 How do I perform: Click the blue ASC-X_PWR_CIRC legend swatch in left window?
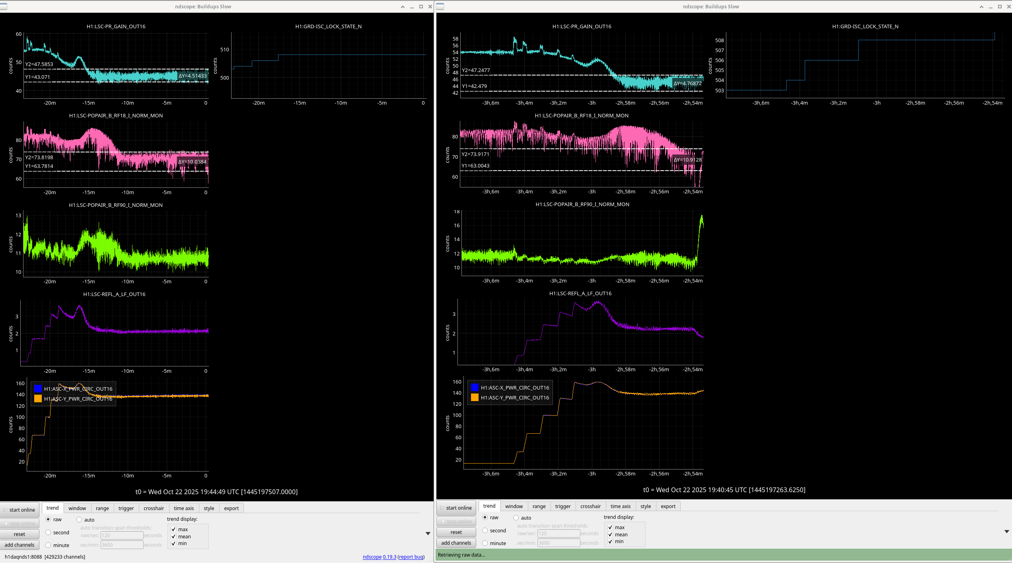point(38,389)
